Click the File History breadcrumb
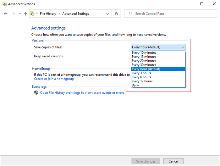 [x=47, y=14]
